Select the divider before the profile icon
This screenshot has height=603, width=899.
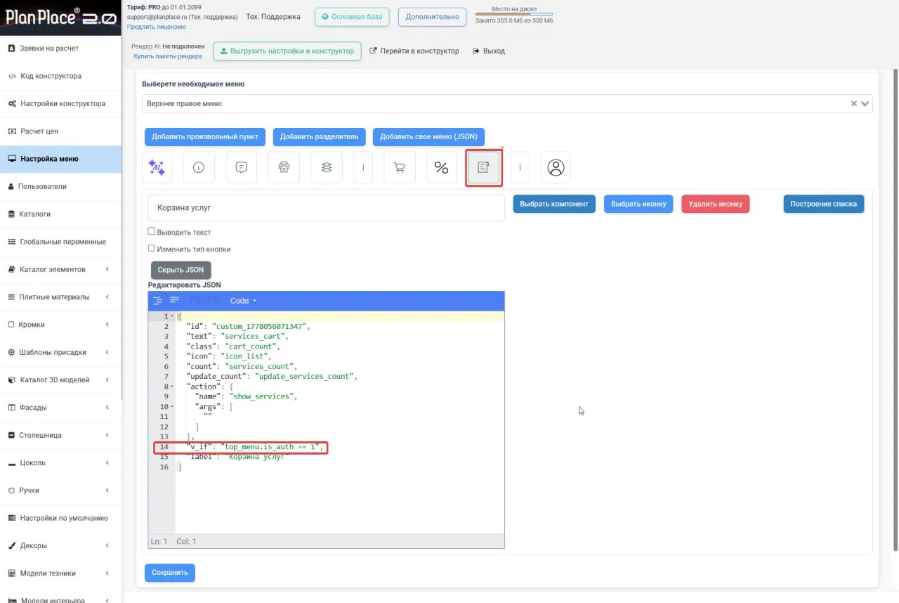[x=520, y=167]
